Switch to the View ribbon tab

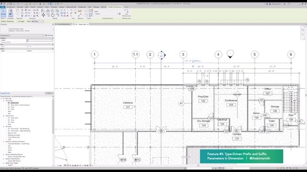click(90, 7)
